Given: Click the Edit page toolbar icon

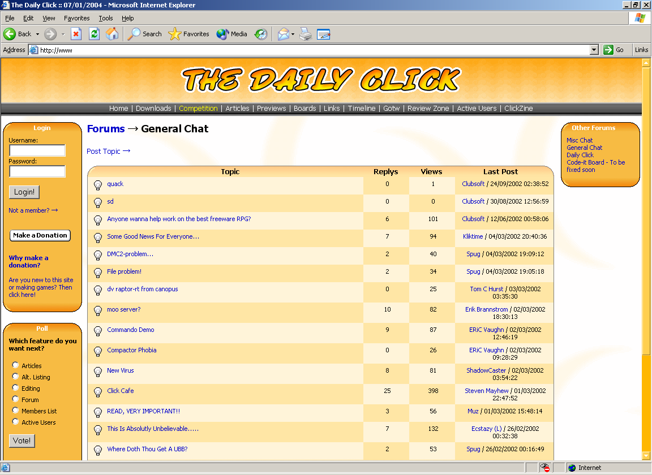Looking at the screenshot, I should [x=324, y=34].
